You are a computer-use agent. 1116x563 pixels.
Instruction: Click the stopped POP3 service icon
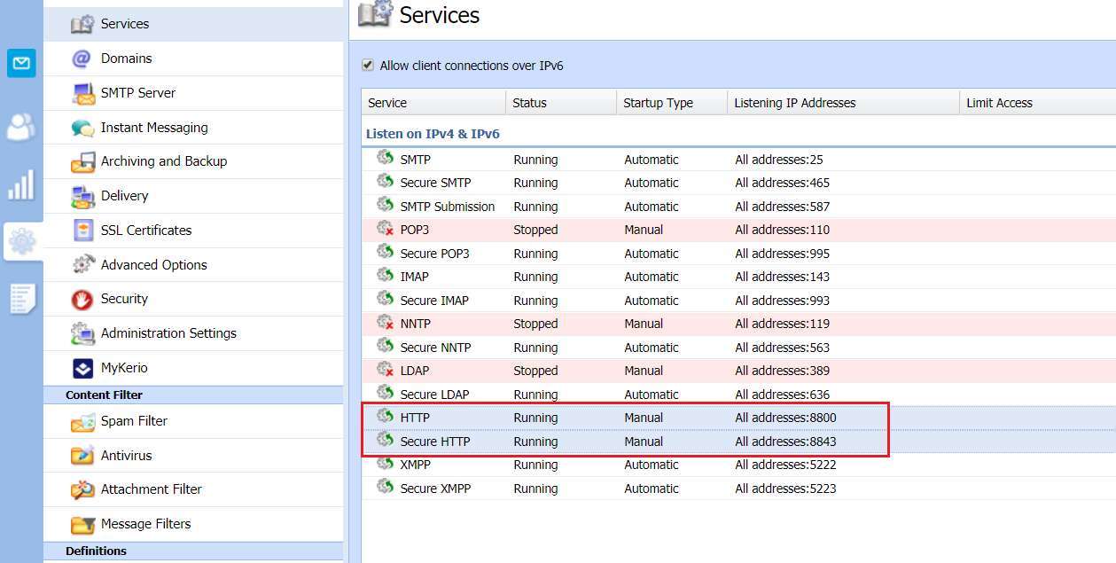click(385, 229)
